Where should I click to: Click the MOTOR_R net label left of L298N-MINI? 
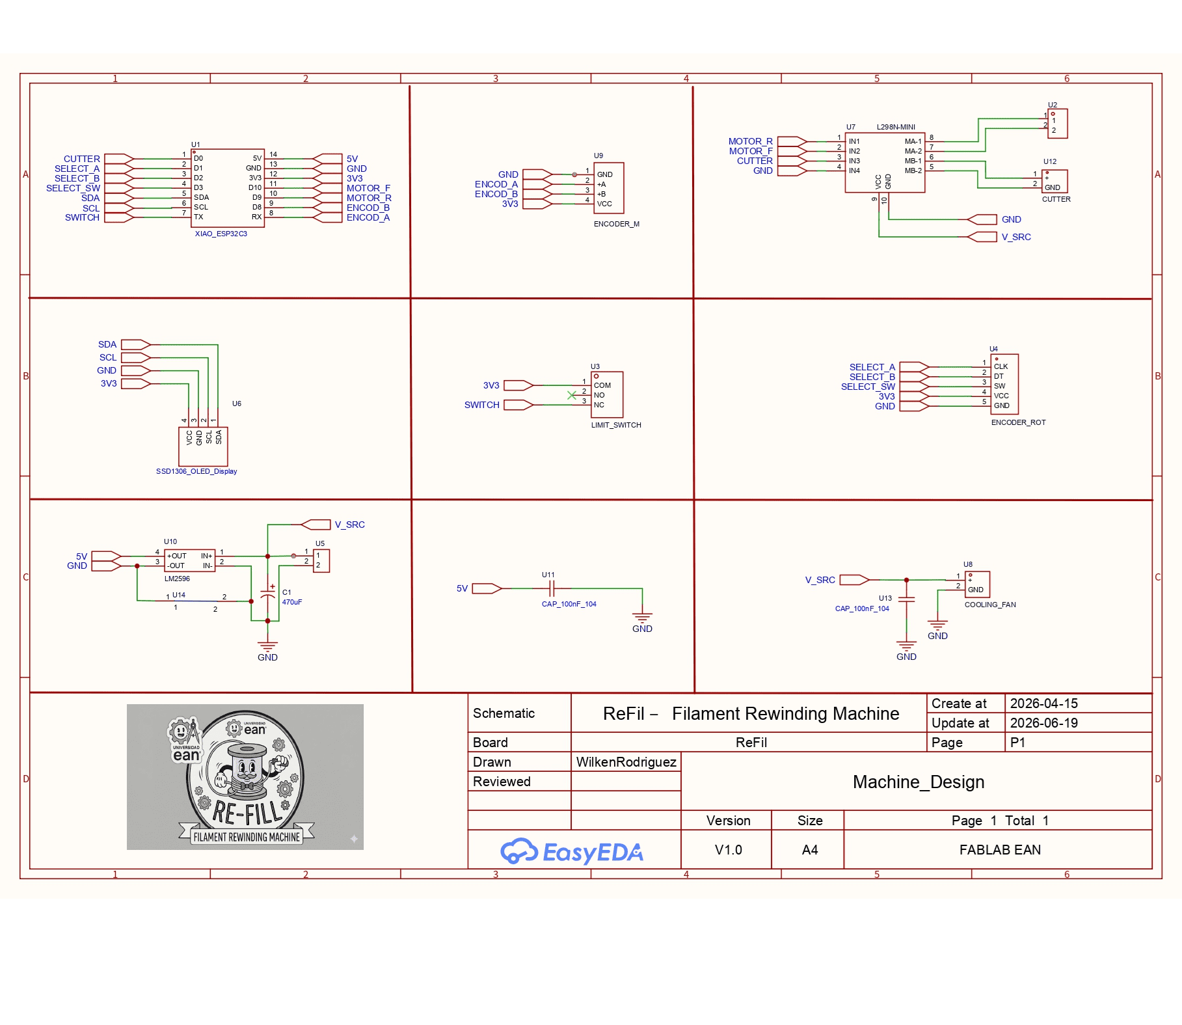[751, 141]
